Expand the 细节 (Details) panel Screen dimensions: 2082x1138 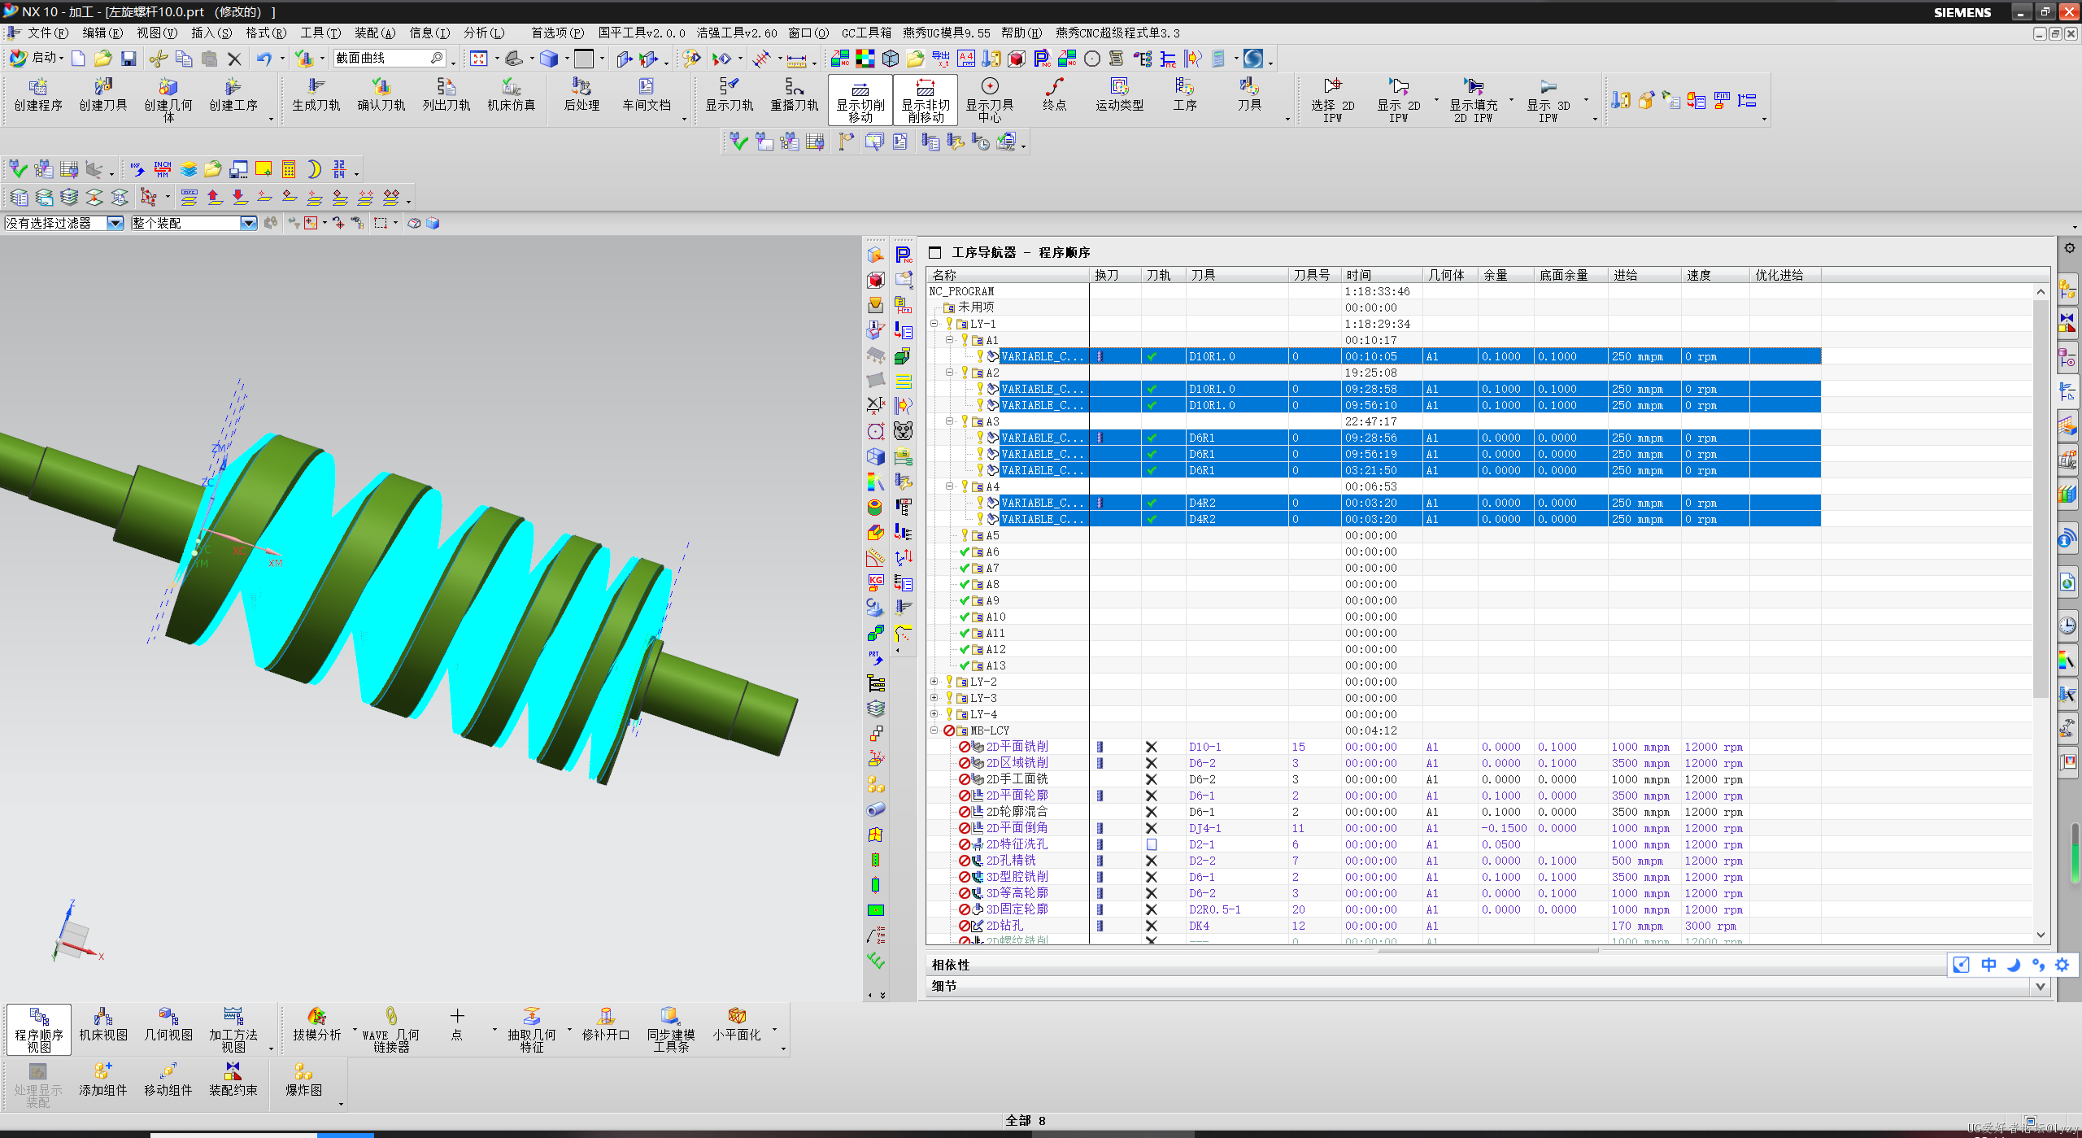pyautogui.click(x=1487, y=986)
